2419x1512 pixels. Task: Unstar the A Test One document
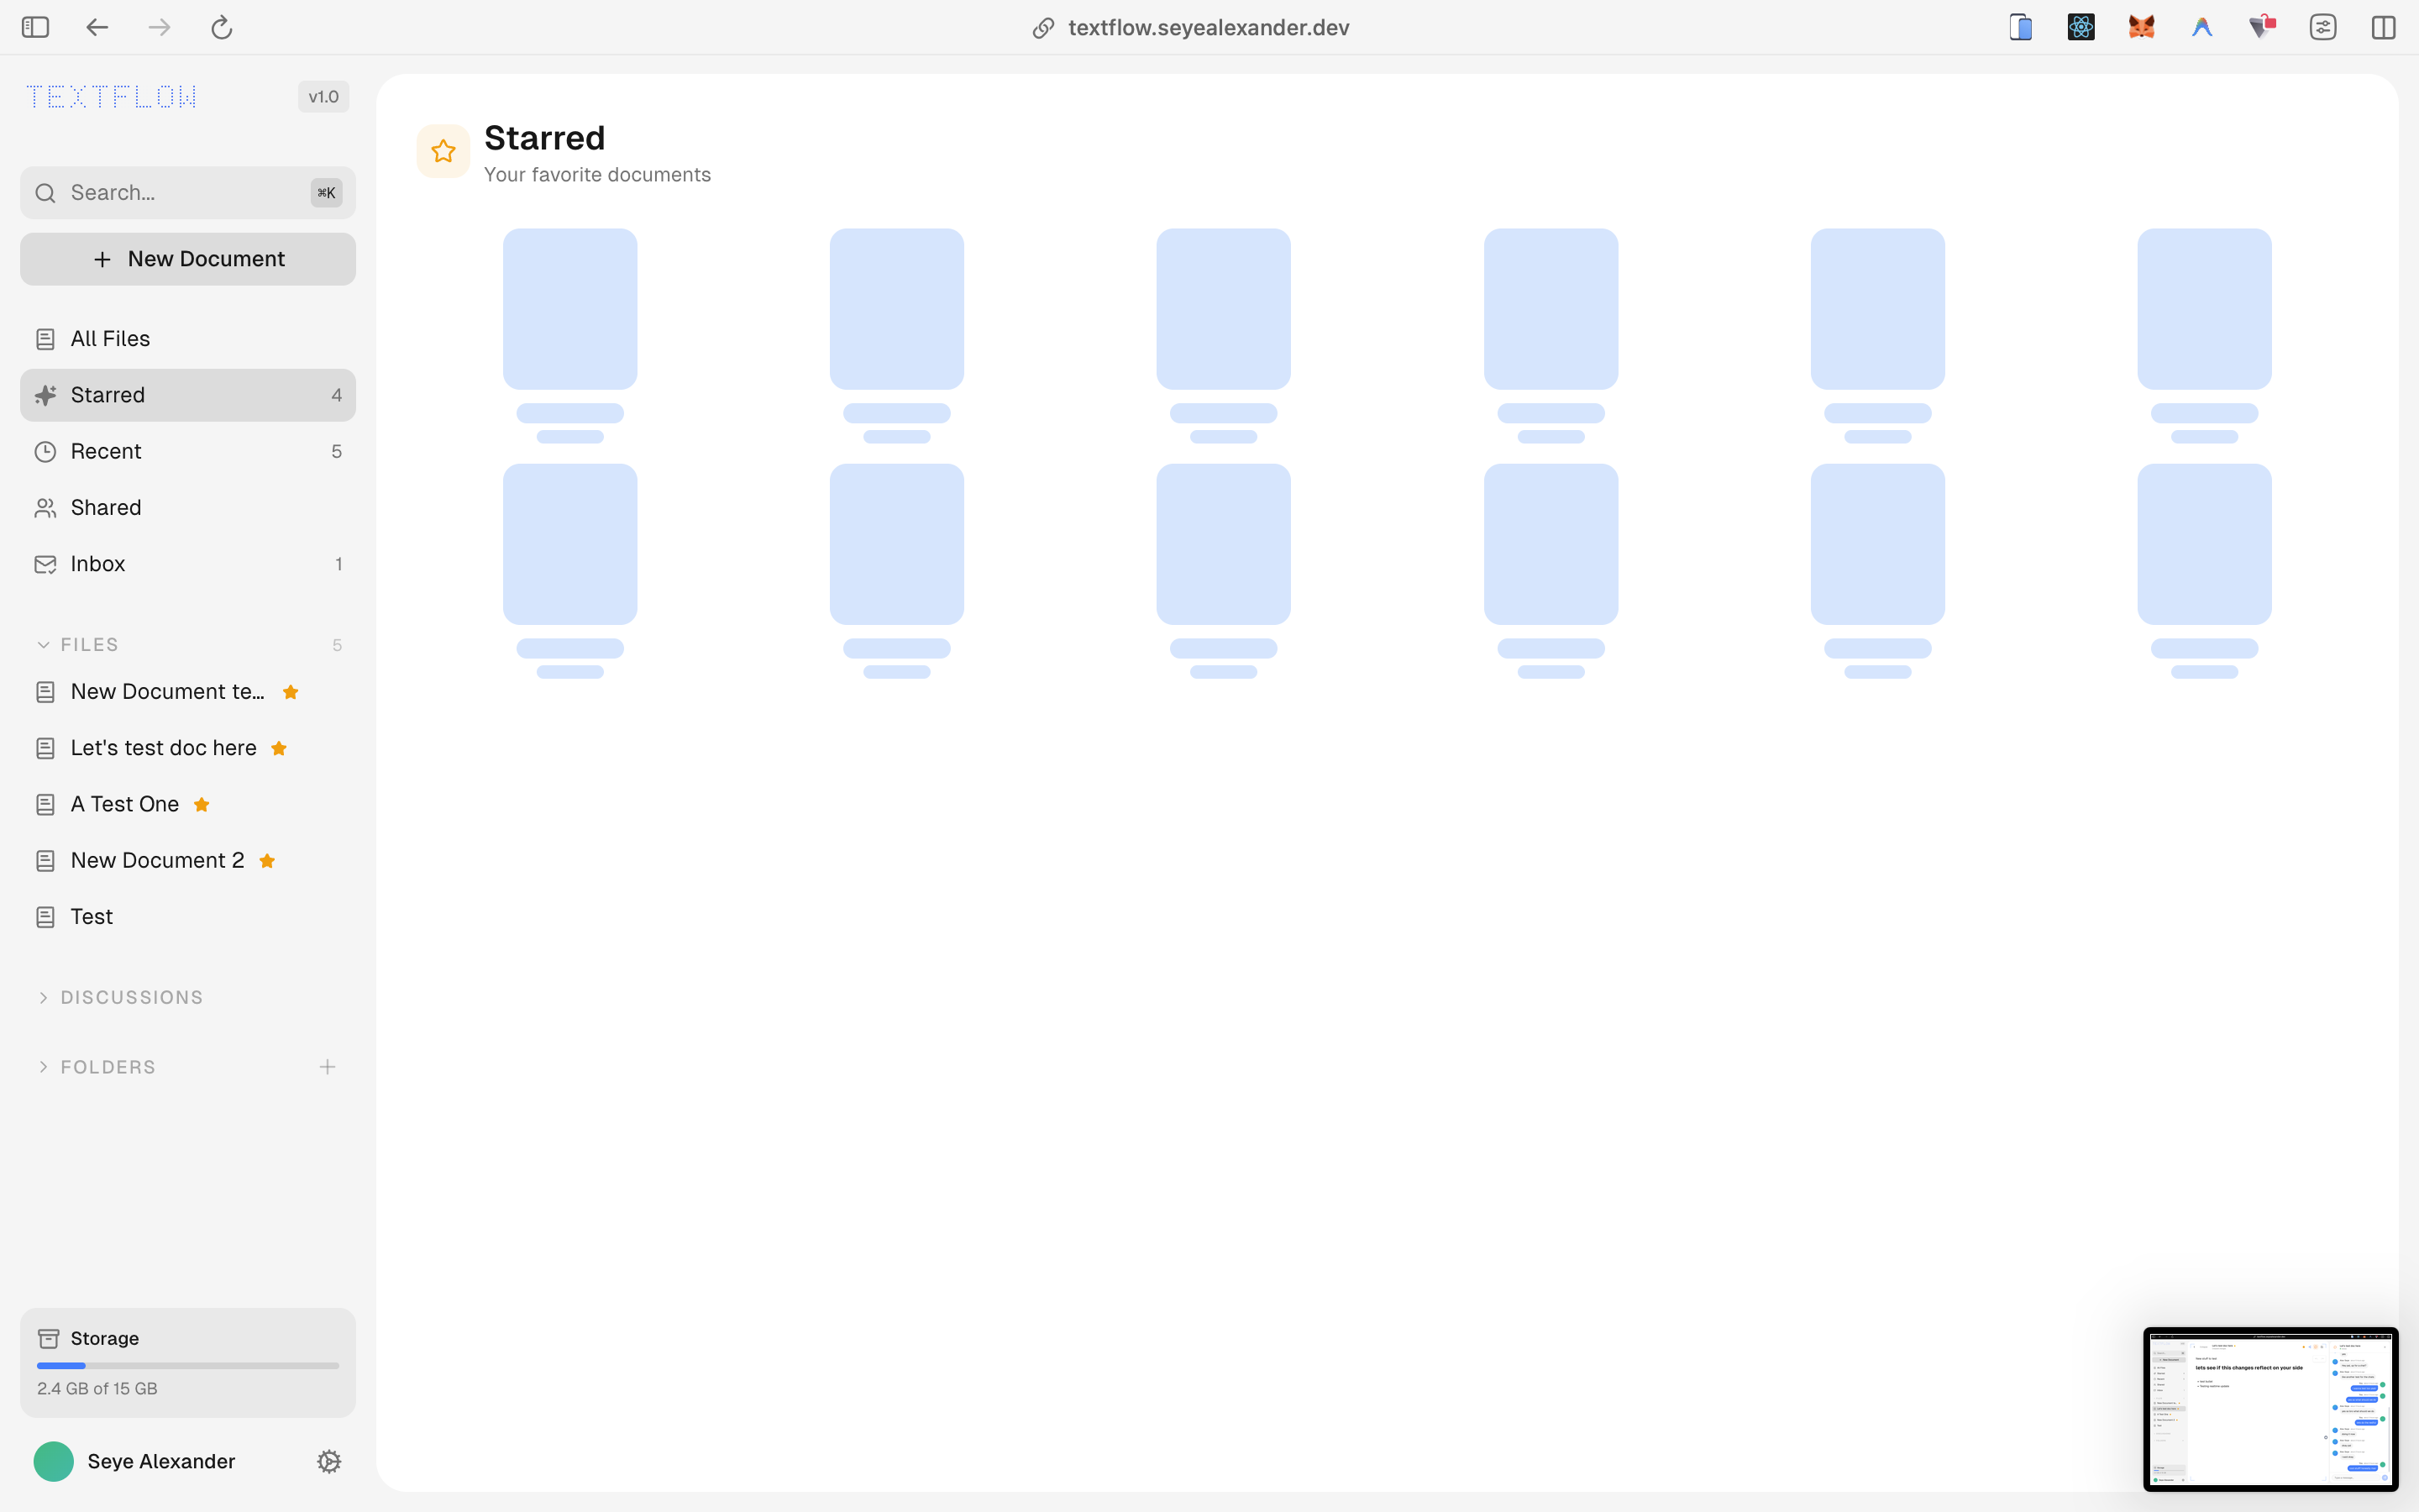pyautogui.click(x=202, y=805)
